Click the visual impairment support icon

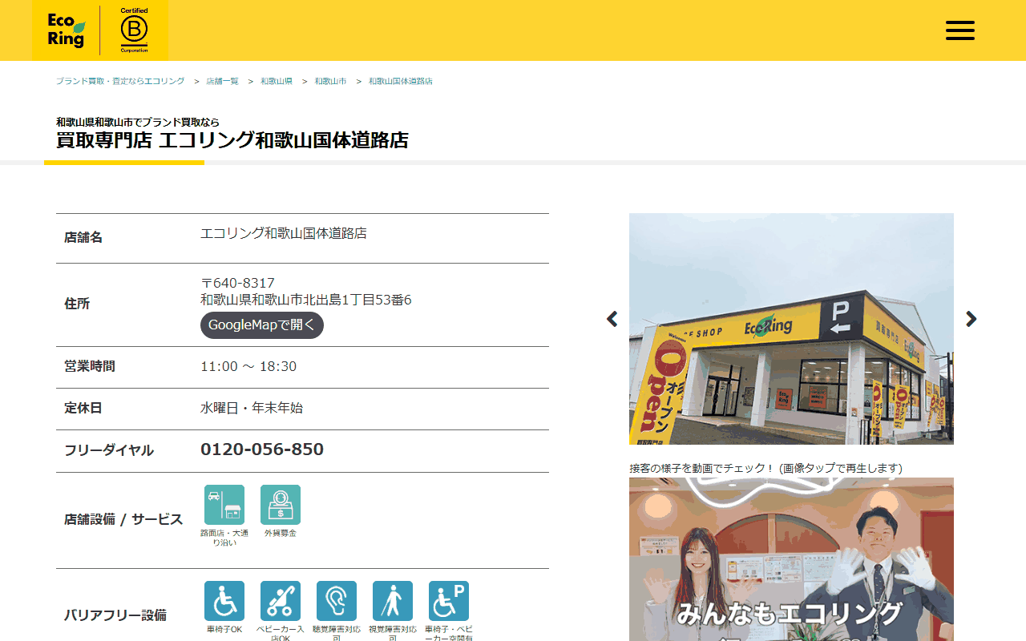[393, 601]
